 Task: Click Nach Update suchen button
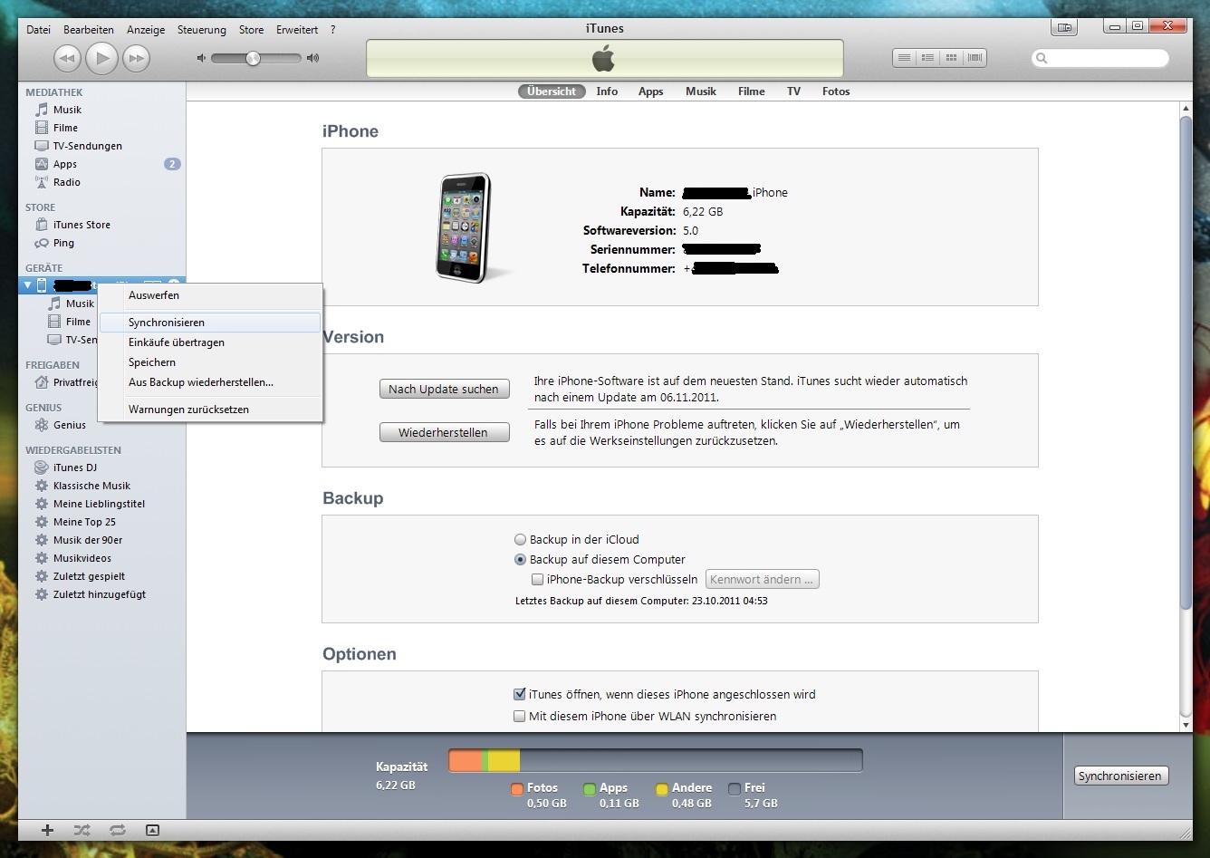[444, 389]
